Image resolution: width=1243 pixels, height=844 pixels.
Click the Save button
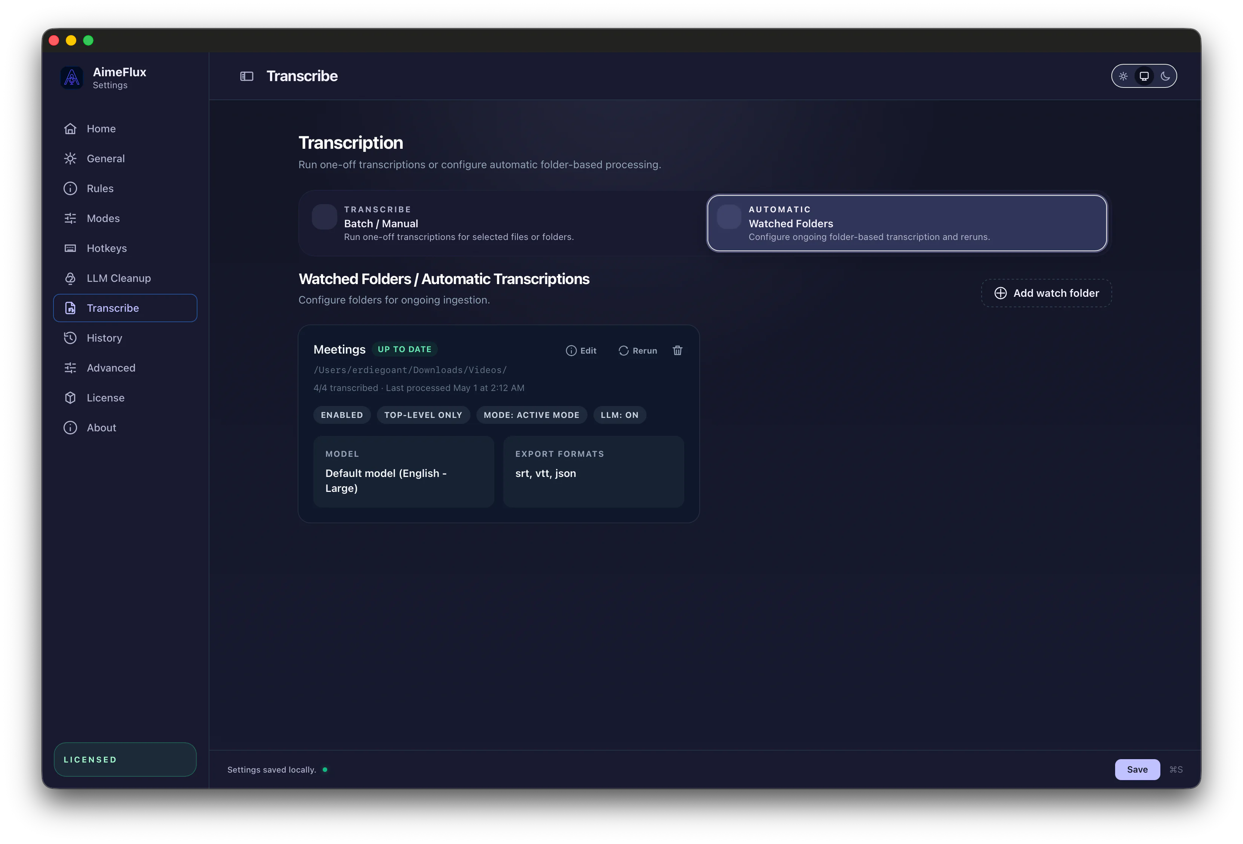click(x=1137, y=770)
